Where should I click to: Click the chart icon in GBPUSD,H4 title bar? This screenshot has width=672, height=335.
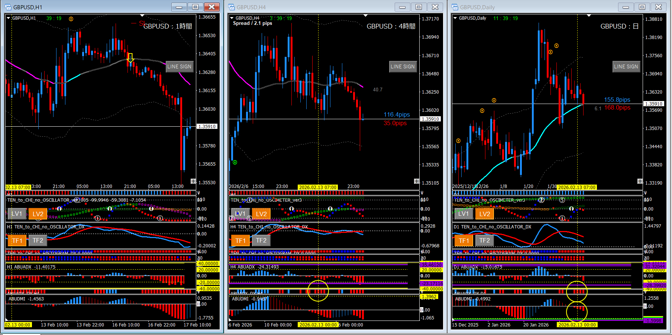pos(232,7)
